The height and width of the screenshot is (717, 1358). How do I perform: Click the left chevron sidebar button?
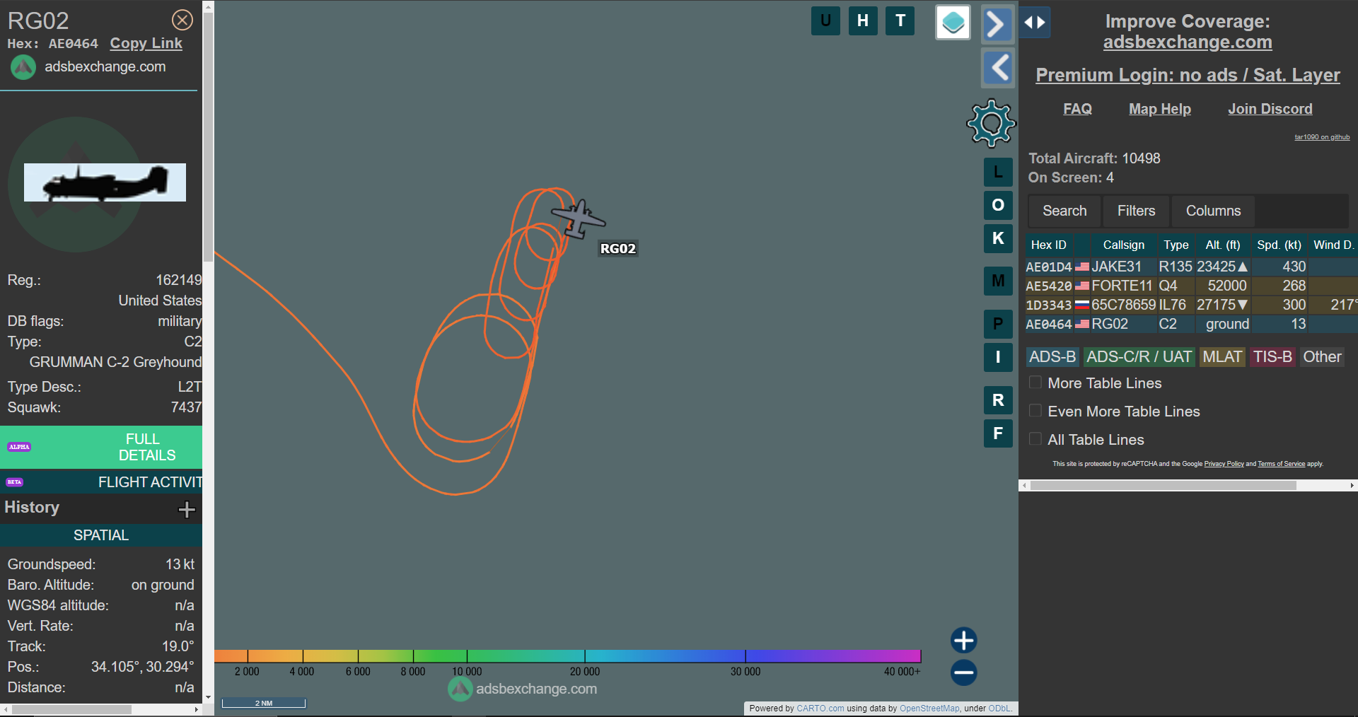(x=998, y=68)
